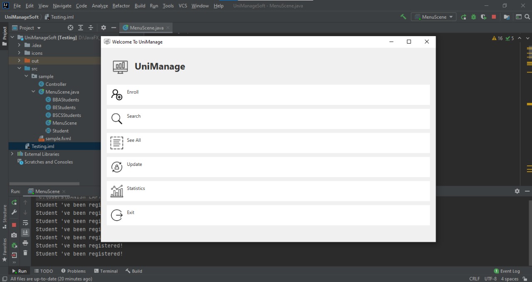The height and width of the screenshot is (282, 532).
Task: Collapse the sample package
Action: point(26,76)
